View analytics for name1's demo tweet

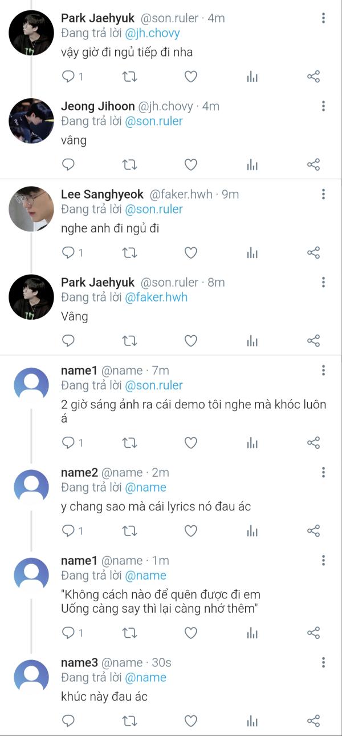pos(253,443)
